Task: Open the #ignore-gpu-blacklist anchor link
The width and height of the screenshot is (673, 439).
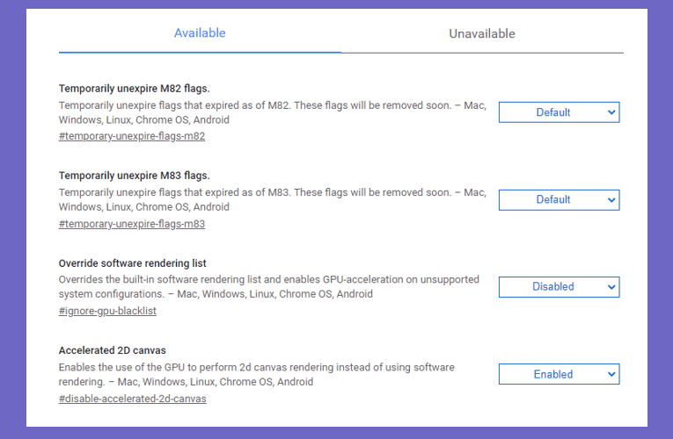Action: (107, 311)
